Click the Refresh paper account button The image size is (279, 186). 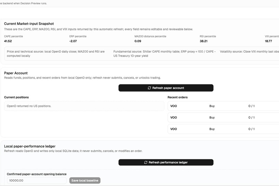tap(166, 88)
